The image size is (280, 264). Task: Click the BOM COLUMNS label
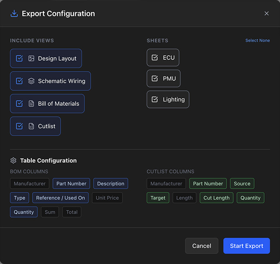[29, 172]
